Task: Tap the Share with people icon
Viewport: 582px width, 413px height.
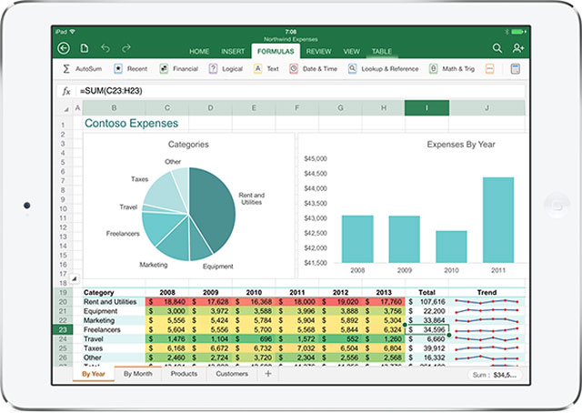Action: pyautogui.click(x=518, y=48)
